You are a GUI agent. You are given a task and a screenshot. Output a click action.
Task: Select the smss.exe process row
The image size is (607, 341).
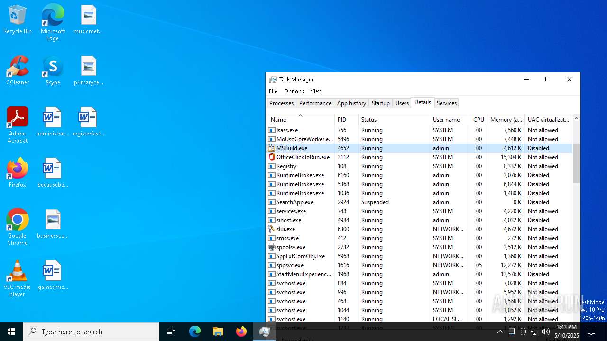(x=419, y=238)
